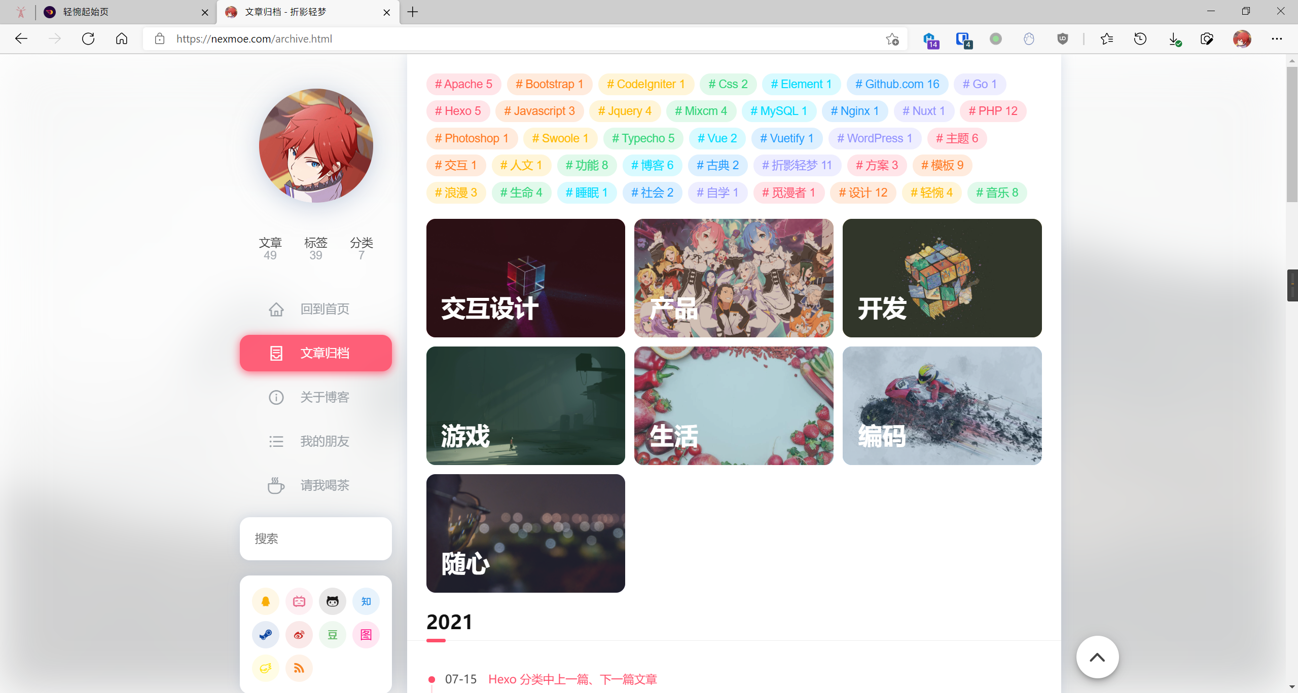
Task: Open the Hexo 分类中上一篇 article link
Action: click(572, 679)
